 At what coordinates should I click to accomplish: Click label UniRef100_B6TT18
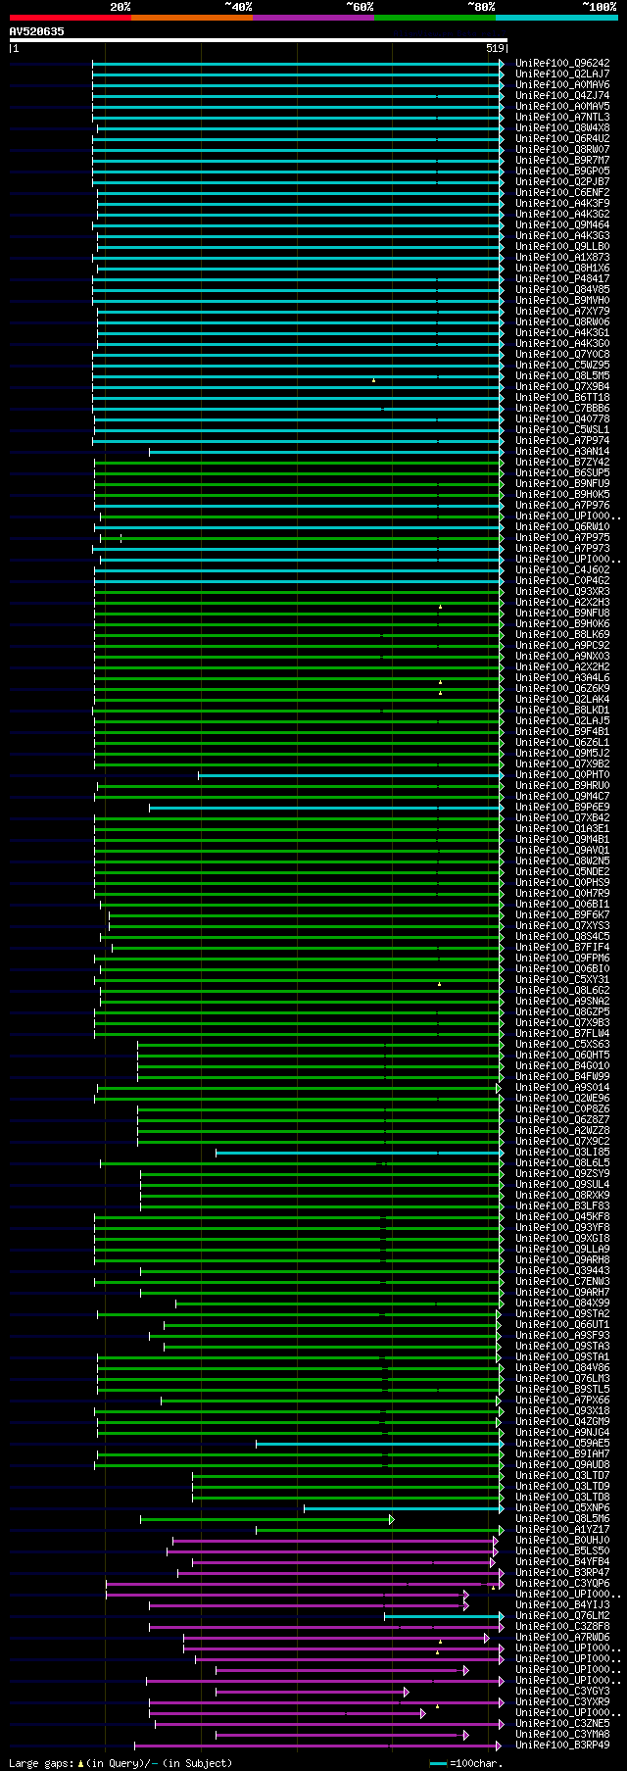(x=562, y=398)
